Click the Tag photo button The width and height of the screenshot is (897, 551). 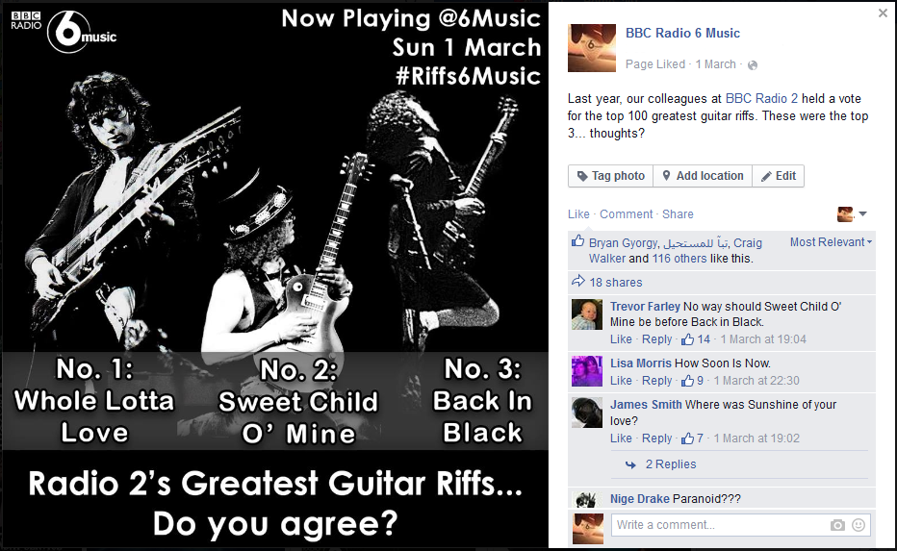(610, 176)
